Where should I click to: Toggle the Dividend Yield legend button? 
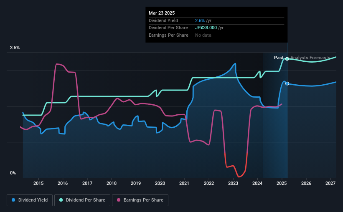click(x=30, y=200)
